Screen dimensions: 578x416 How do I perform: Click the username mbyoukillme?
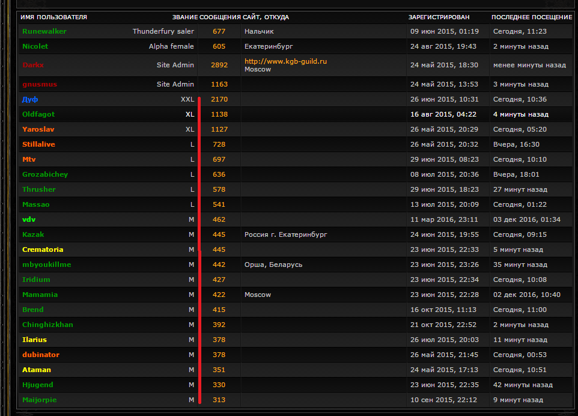click(46, 265)
